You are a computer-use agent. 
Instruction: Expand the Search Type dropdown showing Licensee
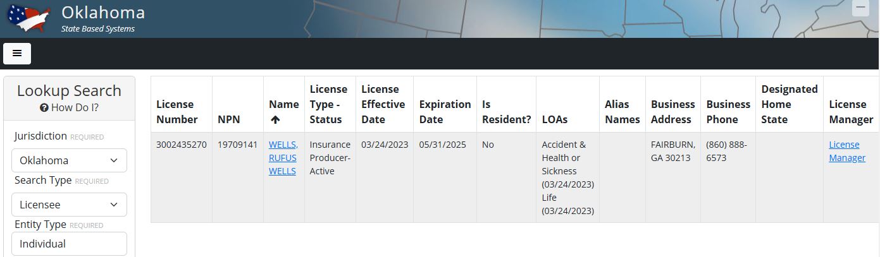pyautogui.click(x=69, y=205)
